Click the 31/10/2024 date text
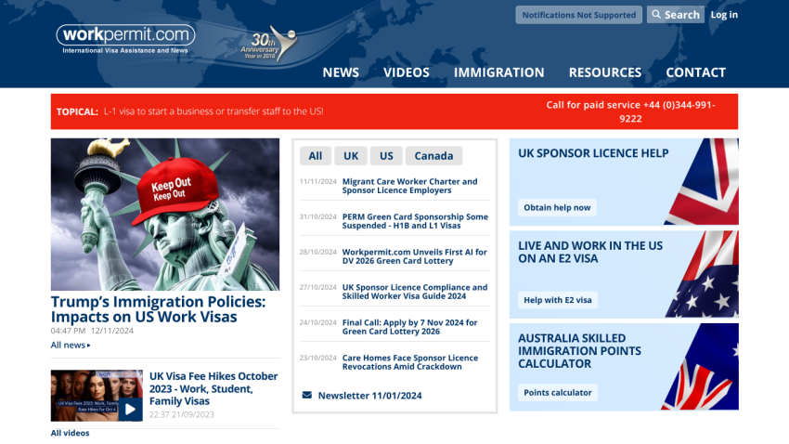Screen dimensions: 789x444 (318, 216)
